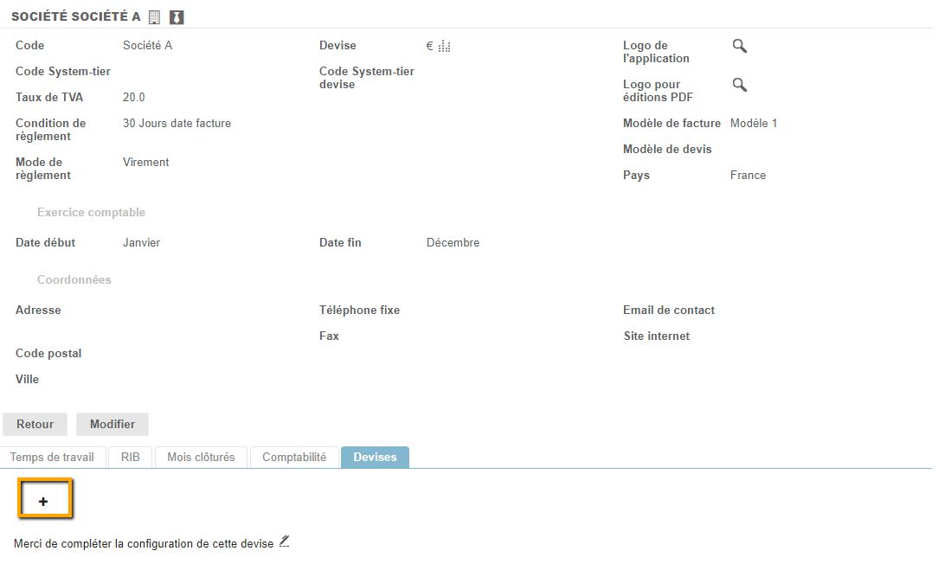Screen dimensions: 951x564
Task: Click pencil icon to complete devise configuration
Action: (284, 542)
